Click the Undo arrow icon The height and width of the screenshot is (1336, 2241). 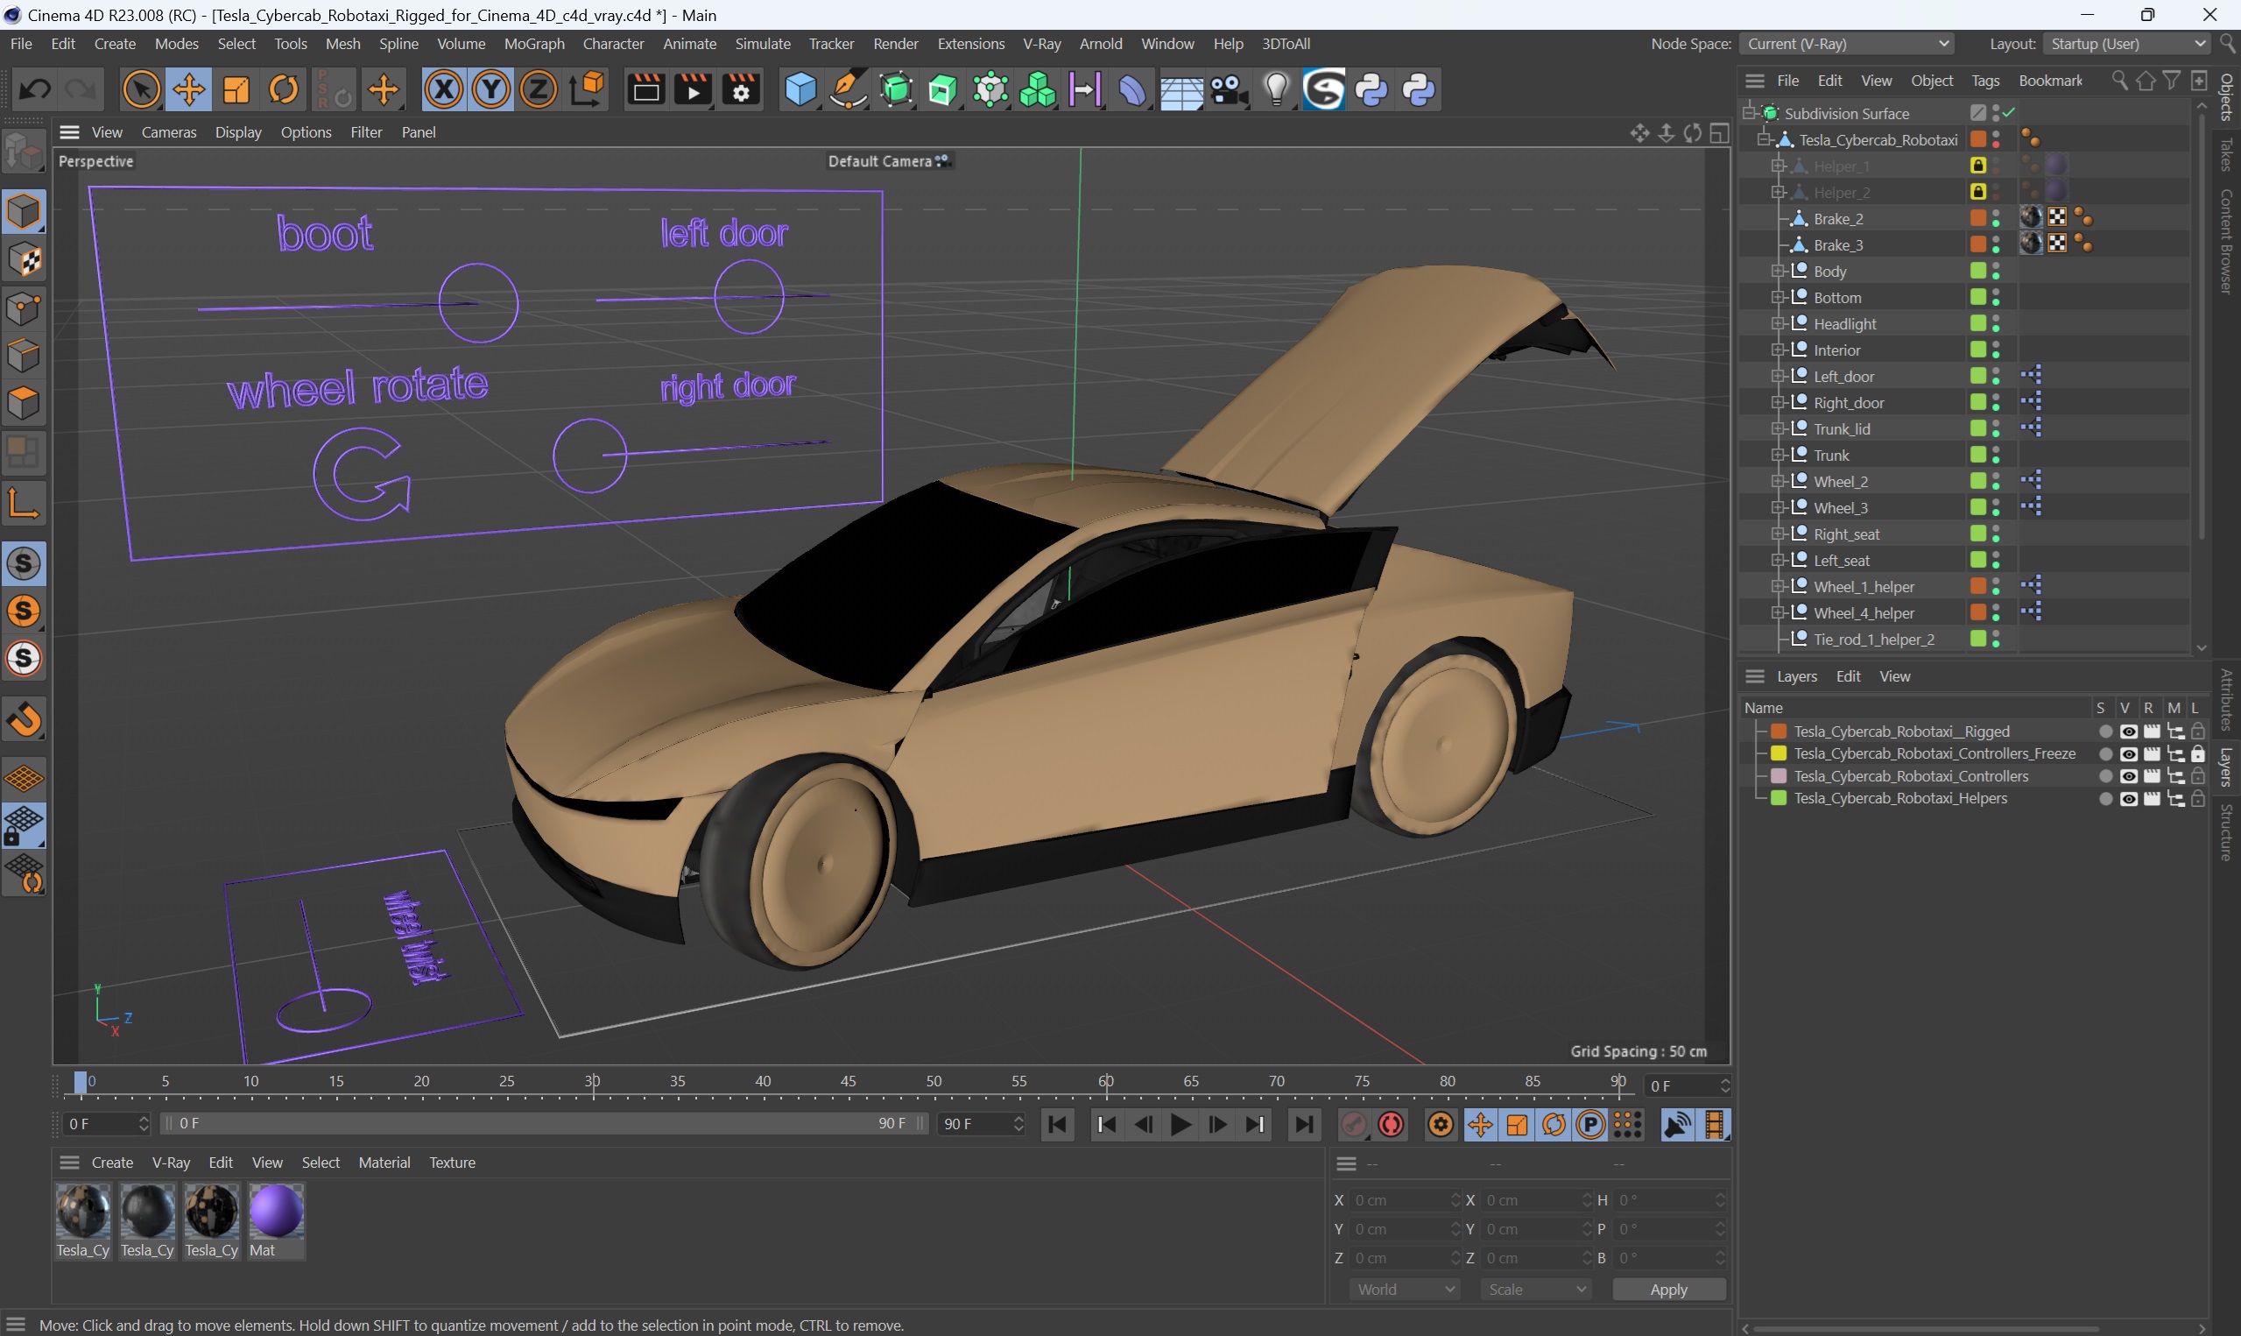click(34, 89)
